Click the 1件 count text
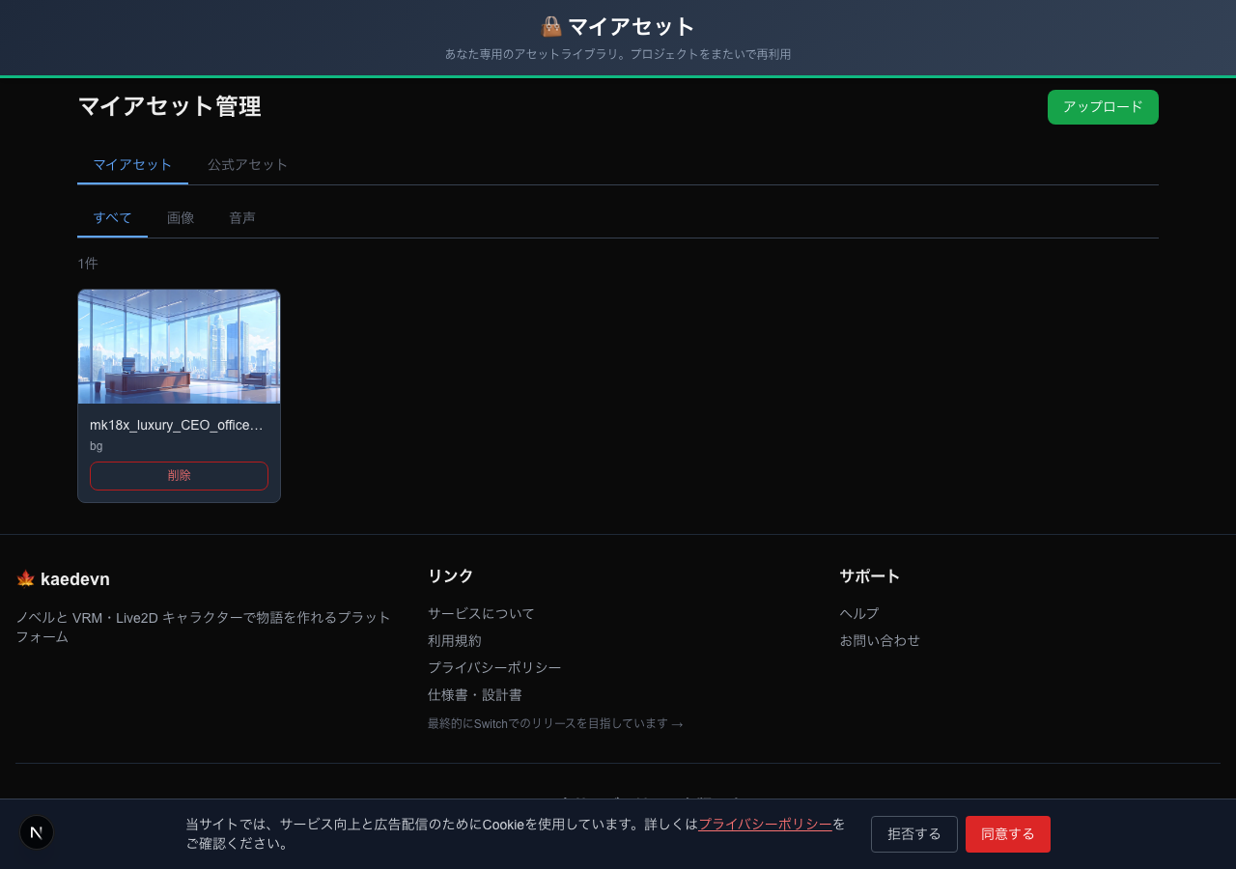Image resolution: width=1236 pixels, height=869 pixels. pos(88,264)
